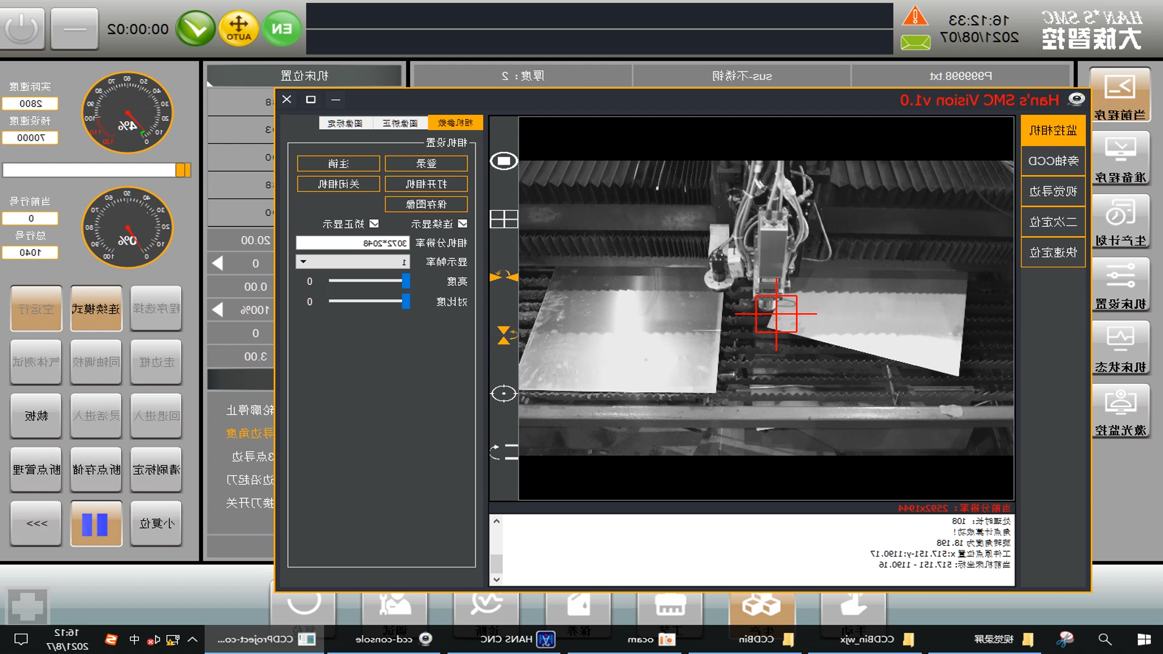The width and height of the screenshot is (1163, 654).
Task: Click the 小复位 (small reset) button
Action: [x=156, y=524]
